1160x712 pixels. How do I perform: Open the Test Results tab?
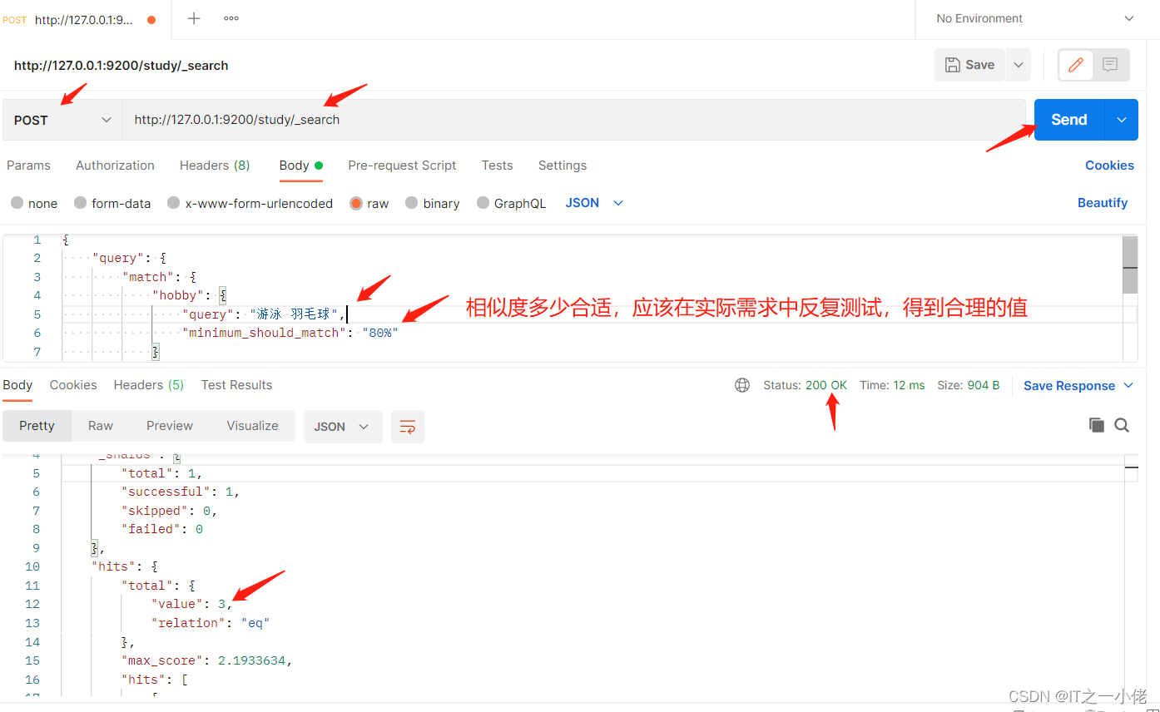(236, 385)
